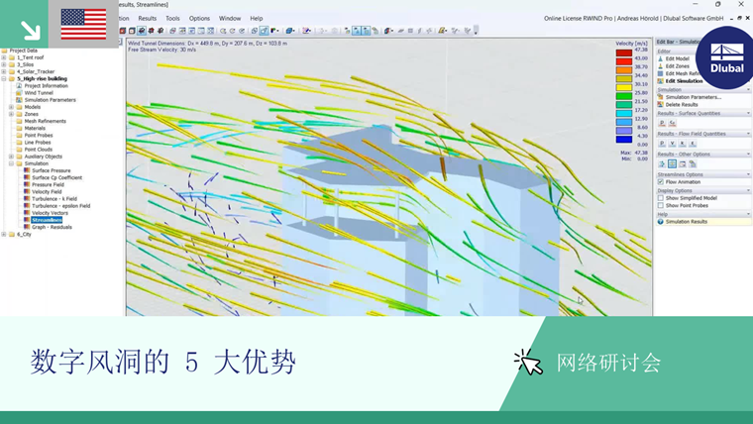This screenshot has height=424, width=753.
Task: Click the dark blue 4.30 legend swatch
Action: pos(624,140)
